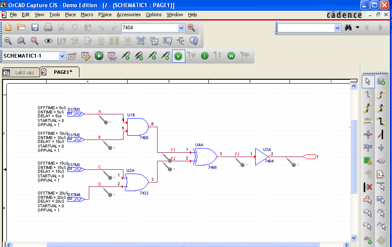Select the Place Junction tool
This screenshot has width=392, height=247.
(x=368, y=135)
